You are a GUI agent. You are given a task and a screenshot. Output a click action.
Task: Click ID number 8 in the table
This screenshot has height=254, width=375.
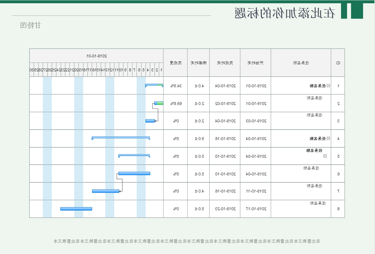pyautogui.click(x=338, y=209)
